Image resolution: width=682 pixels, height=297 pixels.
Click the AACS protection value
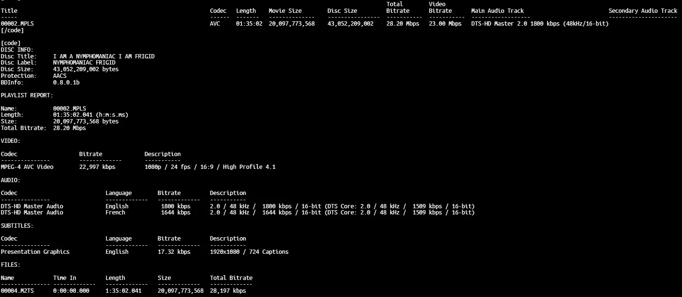point(59,76)
